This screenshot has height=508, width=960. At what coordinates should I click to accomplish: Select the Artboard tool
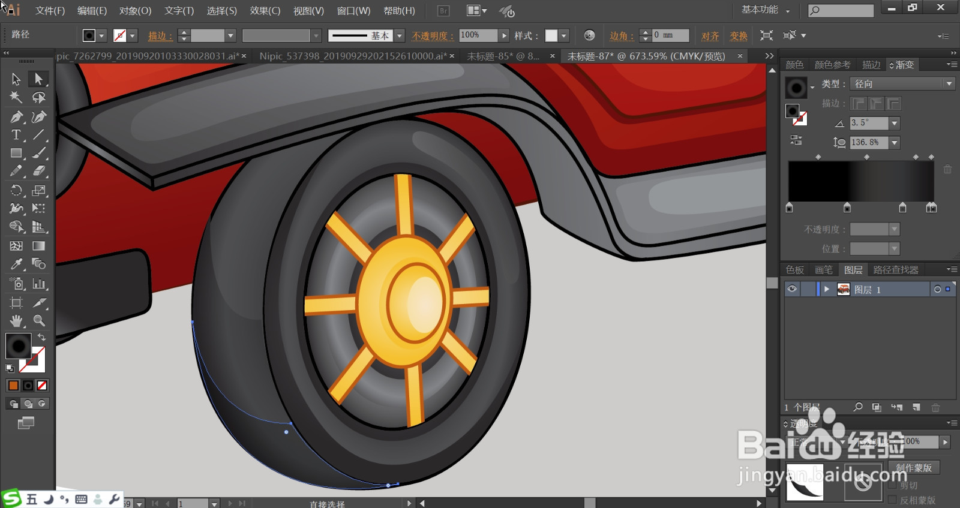pos(16,303)
